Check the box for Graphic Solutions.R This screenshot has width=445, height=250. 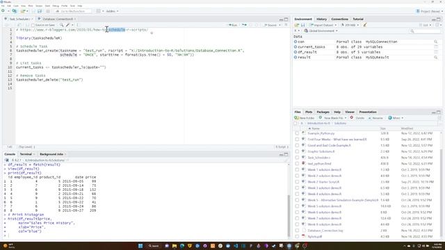pos(297,151)
